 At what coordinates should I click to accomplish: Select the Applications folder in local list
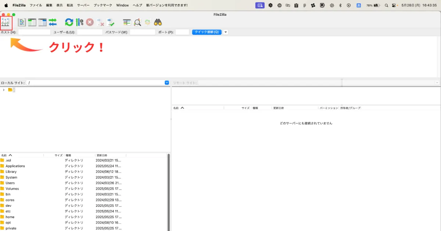coord(15,166)
